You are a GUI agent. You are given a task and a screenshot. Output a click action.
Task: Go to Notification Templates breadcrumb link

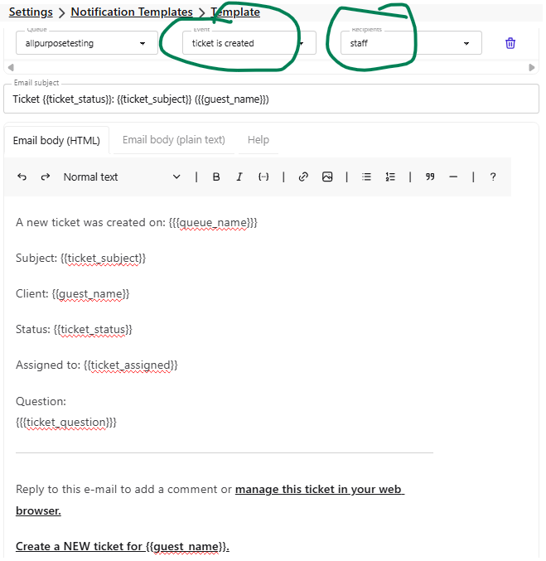133,12
